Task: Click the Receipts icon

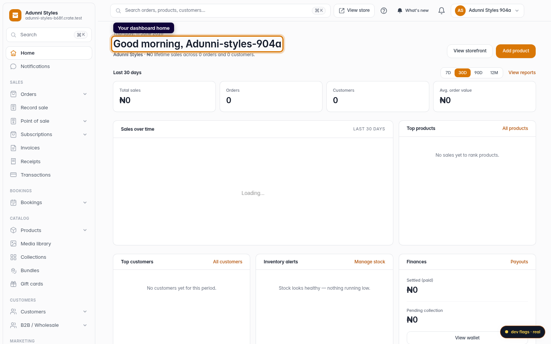Action: pyautogui.click(x=13, y=161)
